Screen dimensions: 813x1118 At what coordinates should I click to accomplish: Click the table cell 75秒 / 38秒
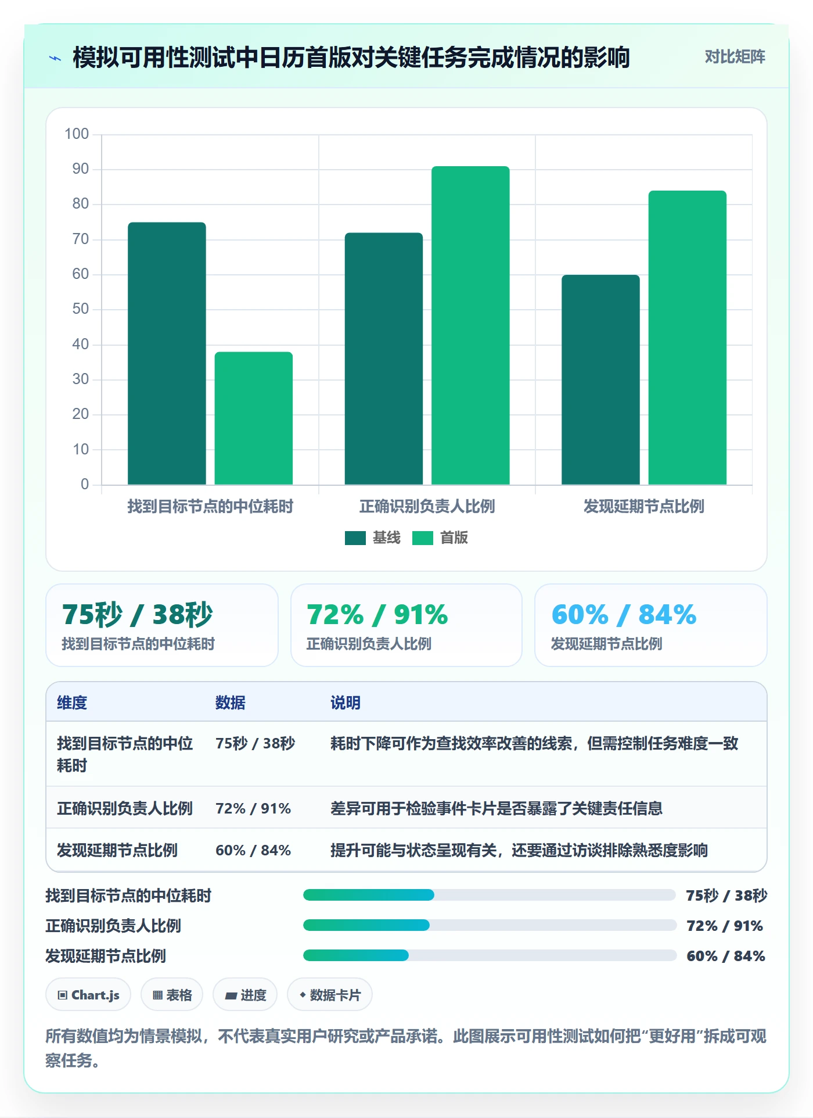pos(256,743)
